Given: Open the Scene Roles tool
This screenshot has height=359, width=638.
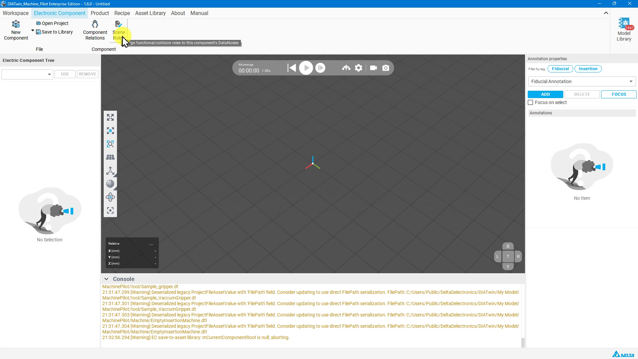Looking at the screenshot, I should 119,30.
